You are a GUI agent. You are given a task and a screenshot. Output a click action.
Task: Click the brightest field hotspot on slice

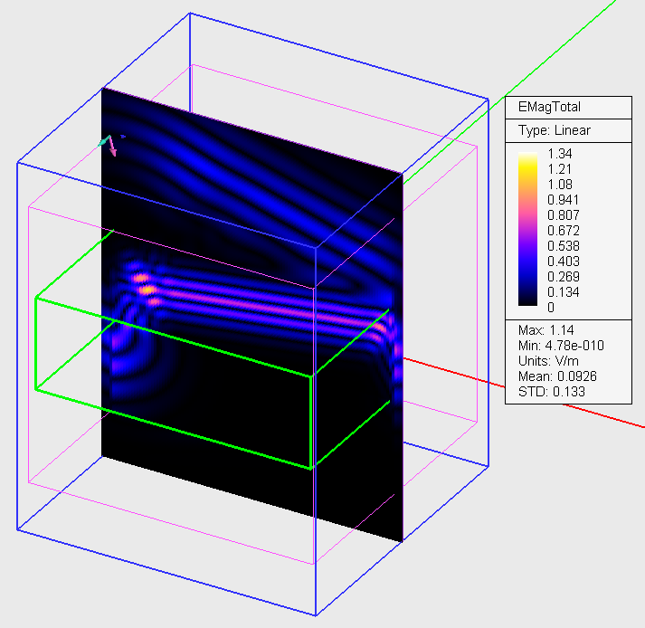(146, 290)
